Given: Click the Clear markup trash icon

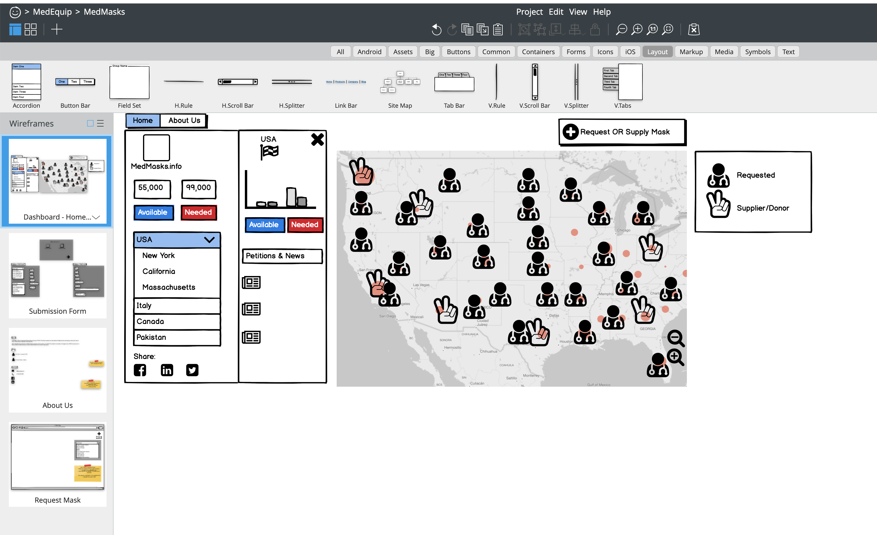Looking at the screenshot, I should pyautogui.click(x=694, y=29).
